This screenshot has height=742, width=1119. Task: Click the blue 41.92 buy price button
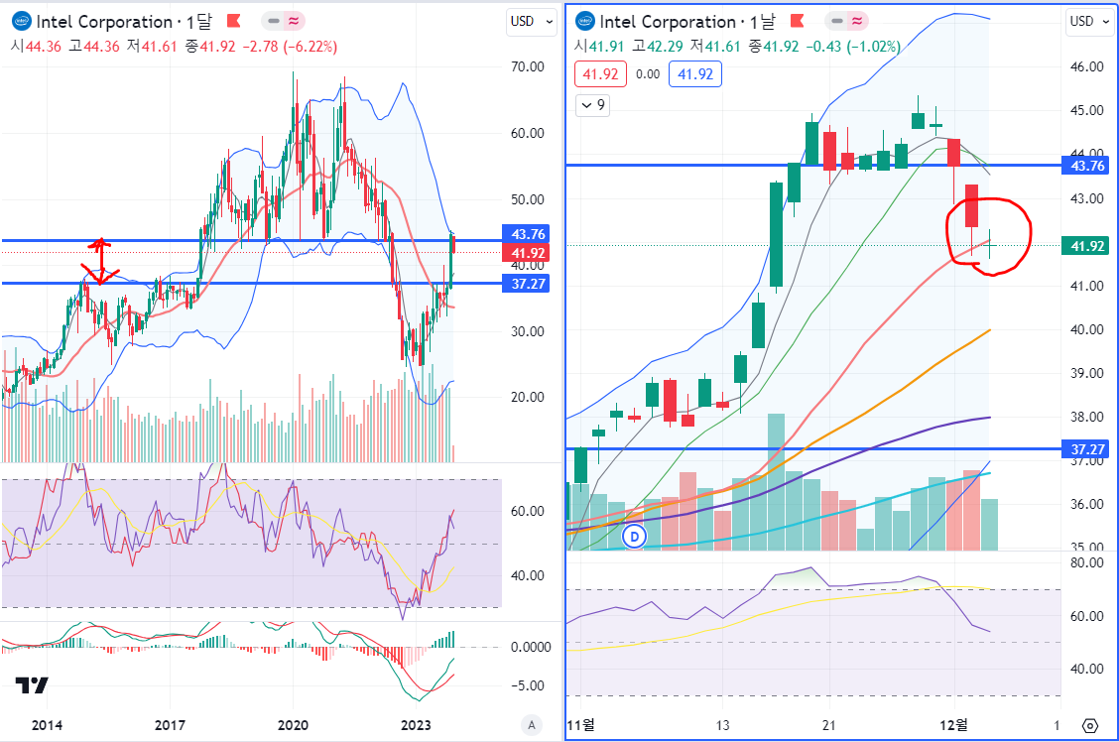[x=695, y=74]
